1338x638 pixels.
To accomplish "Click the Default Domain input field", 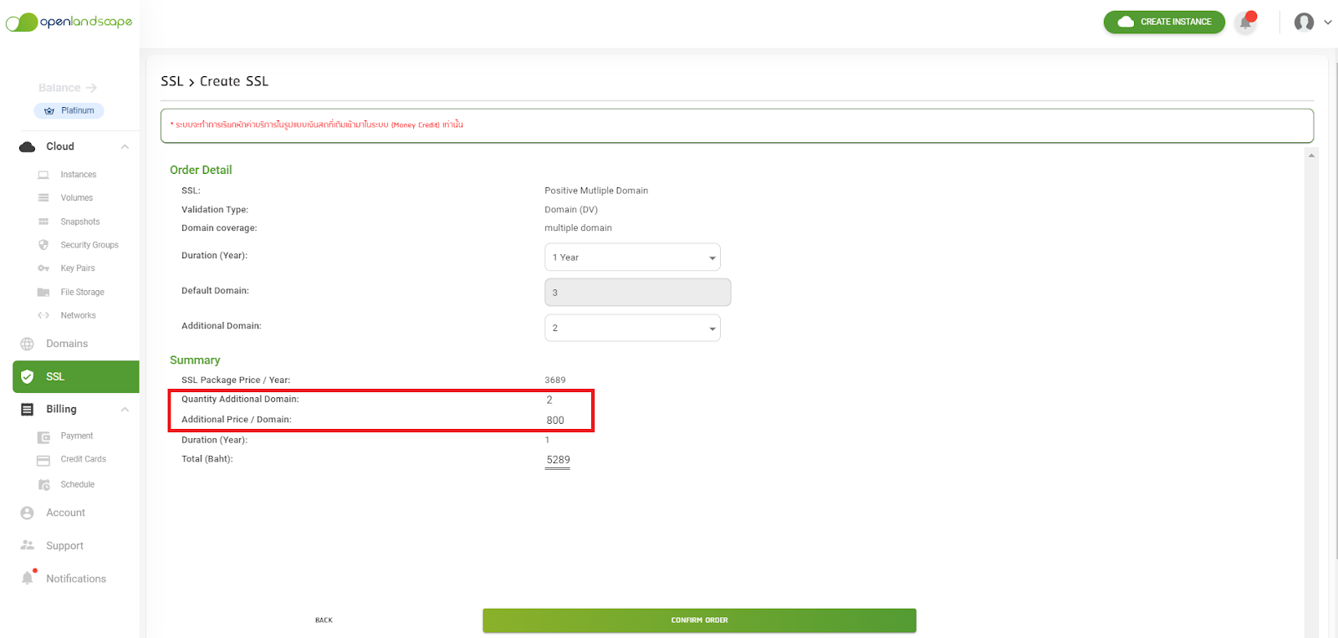I will (x=637, y=293).
